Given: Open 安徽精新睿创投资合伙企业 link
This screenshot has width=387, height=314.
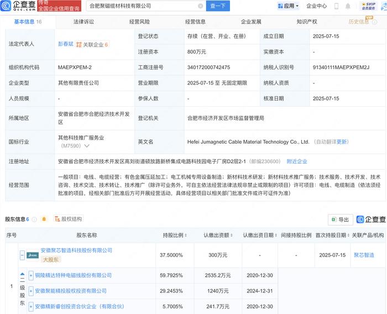Looking at the screenshot, I should pos(80,306).
